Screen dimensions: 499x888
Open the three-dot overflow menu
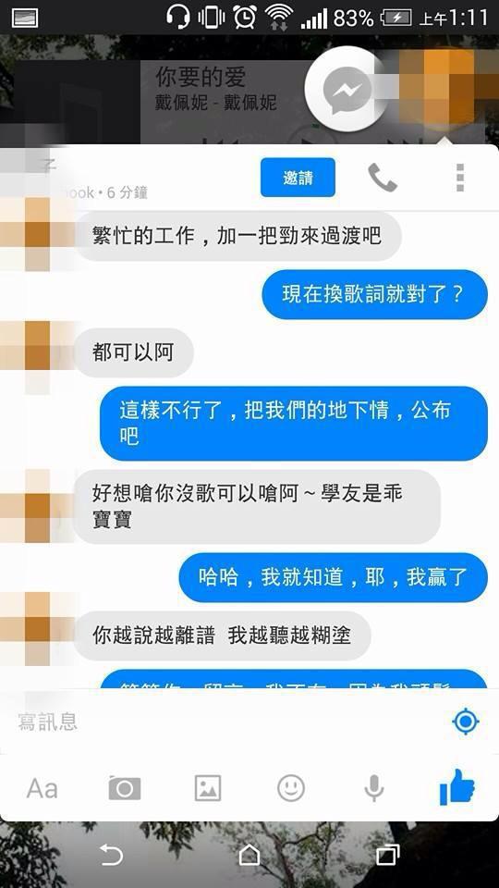[460, 178]
